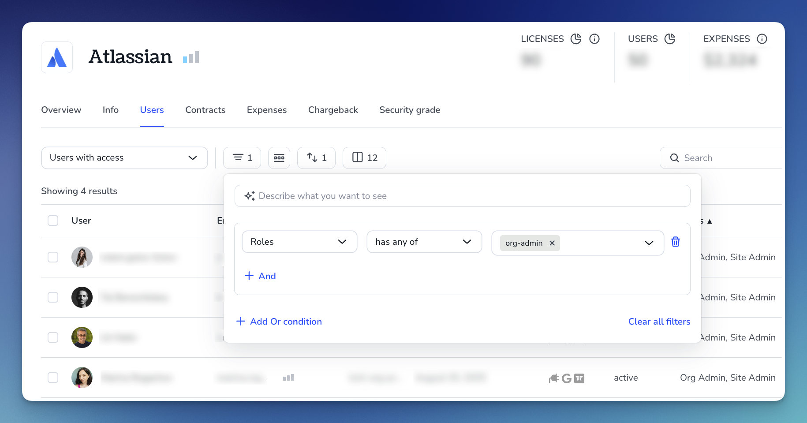Click the plus icon beside Add Or condition
The image size is (807, 423).
click(241, 321)
